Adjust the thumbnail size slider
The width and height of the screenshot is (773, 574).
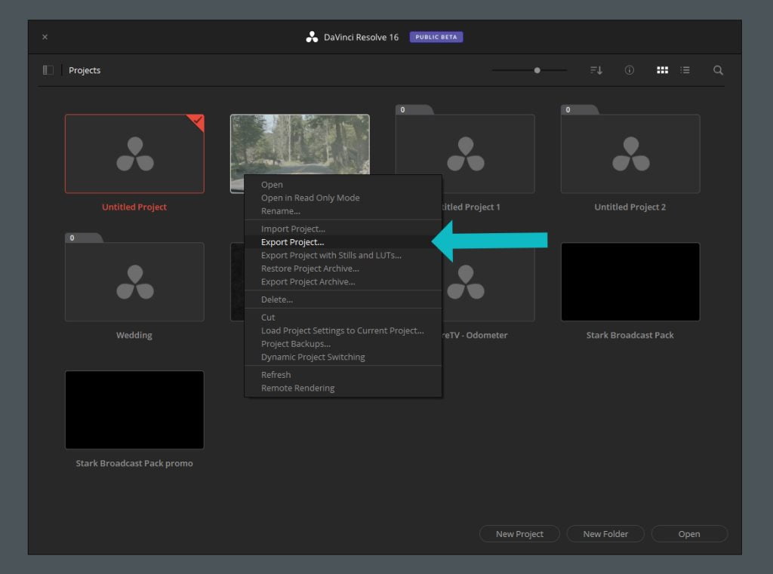click(536, 69)
